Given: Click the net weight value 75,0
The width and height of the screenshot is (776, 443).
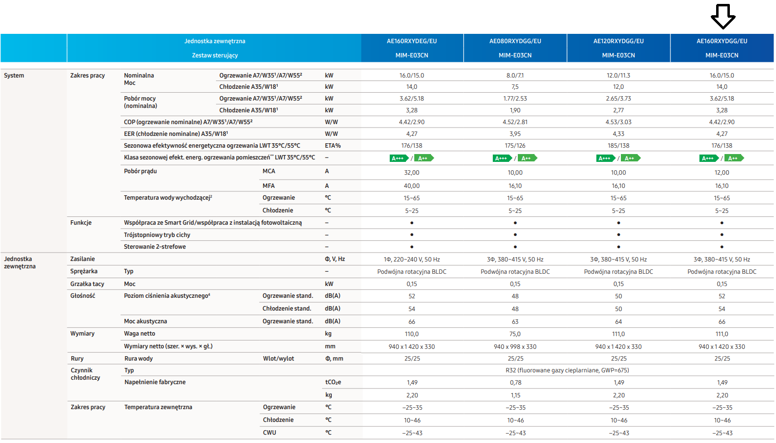Looking at the screenshot, I should [515, 334].
